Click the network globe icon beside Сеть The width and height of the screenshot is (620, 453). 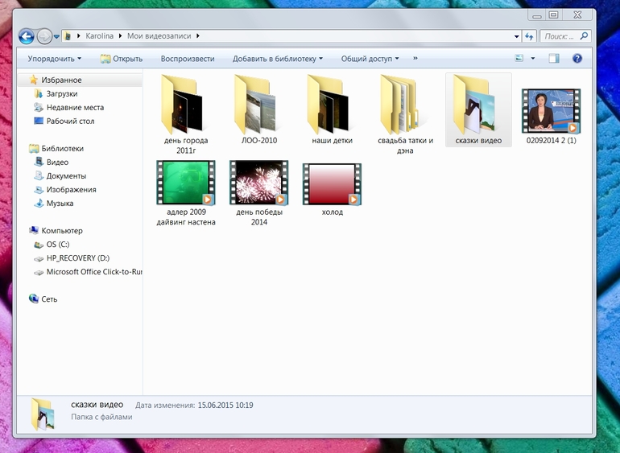pos(34,299)
